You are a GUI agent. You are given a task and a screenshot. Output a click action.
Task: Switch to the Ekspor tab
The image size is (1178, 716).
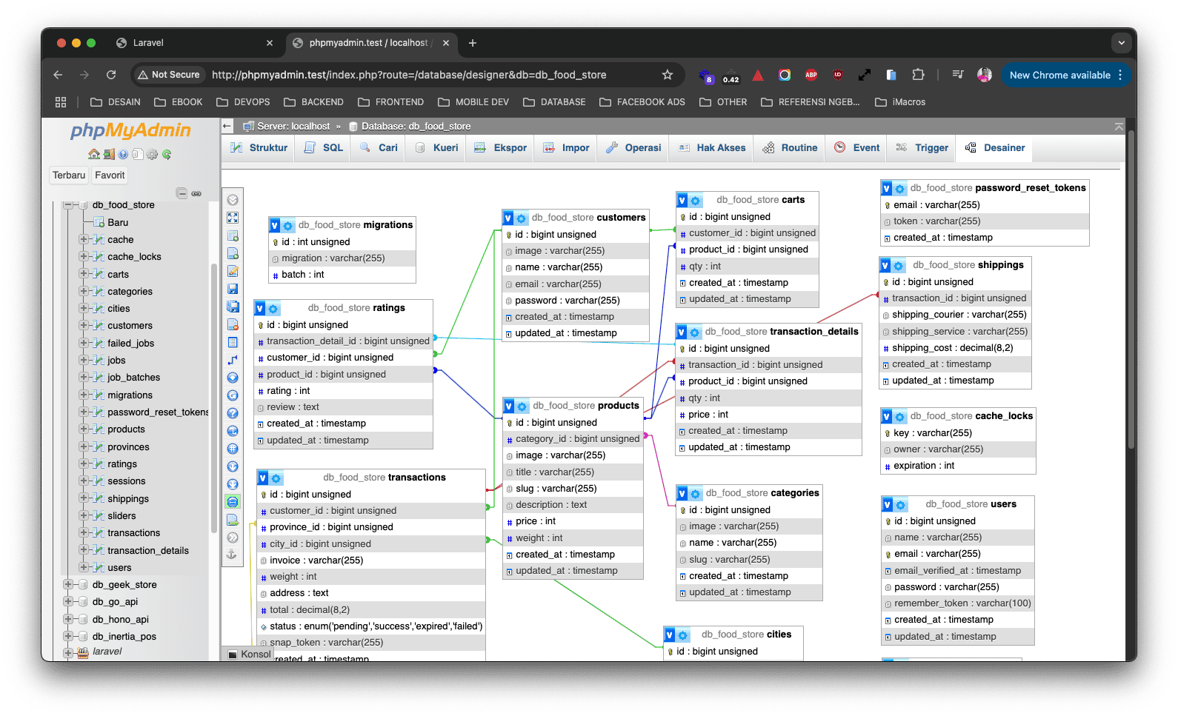coord(502,148)
